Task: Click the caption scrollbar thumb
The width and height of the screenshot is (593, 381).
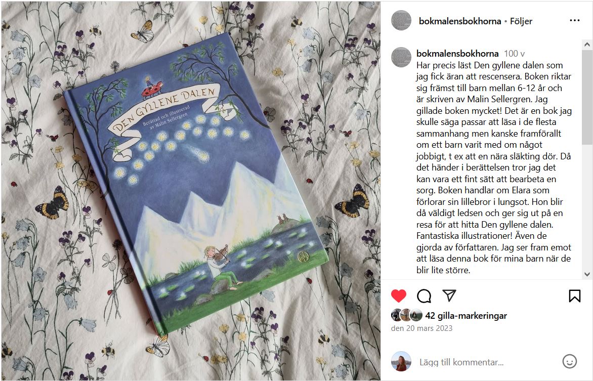Action: click(587, 97)
